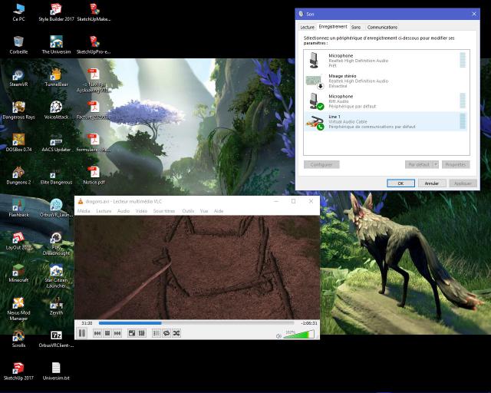Toggle fullscreen video in VLC
The width and height of the screenshot is (491, 393).
(132, 333)
